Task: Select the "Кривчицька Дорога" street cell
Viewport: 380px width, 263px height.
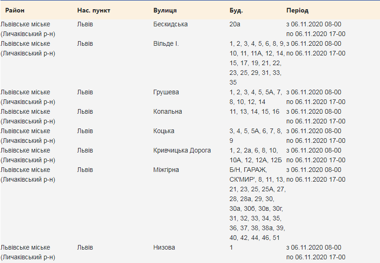Action: pos(182,150)
